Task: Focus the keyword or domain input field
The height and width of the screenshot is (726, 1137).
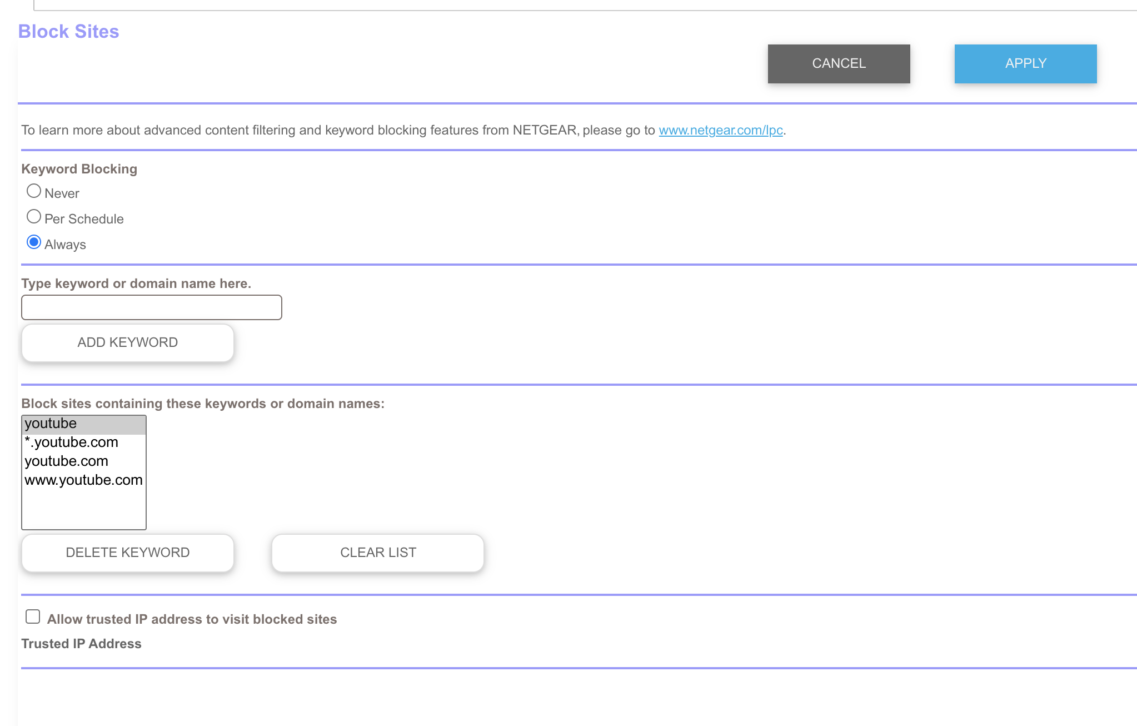Action: 151,307
